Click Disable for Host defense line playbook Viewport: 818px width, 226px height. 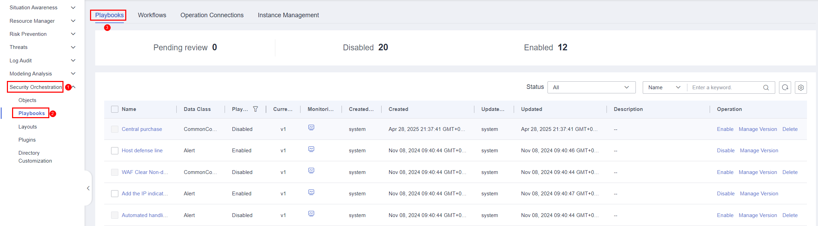click(726, 151)
